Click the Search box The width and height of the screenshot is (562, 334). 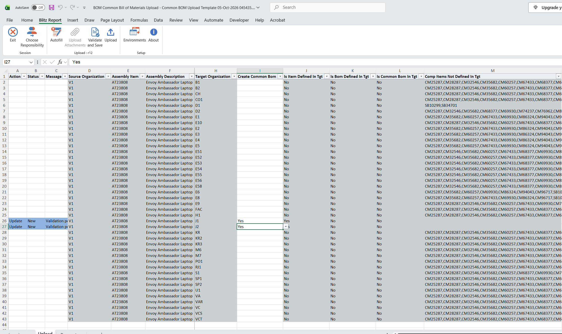(x=327, y=8)
